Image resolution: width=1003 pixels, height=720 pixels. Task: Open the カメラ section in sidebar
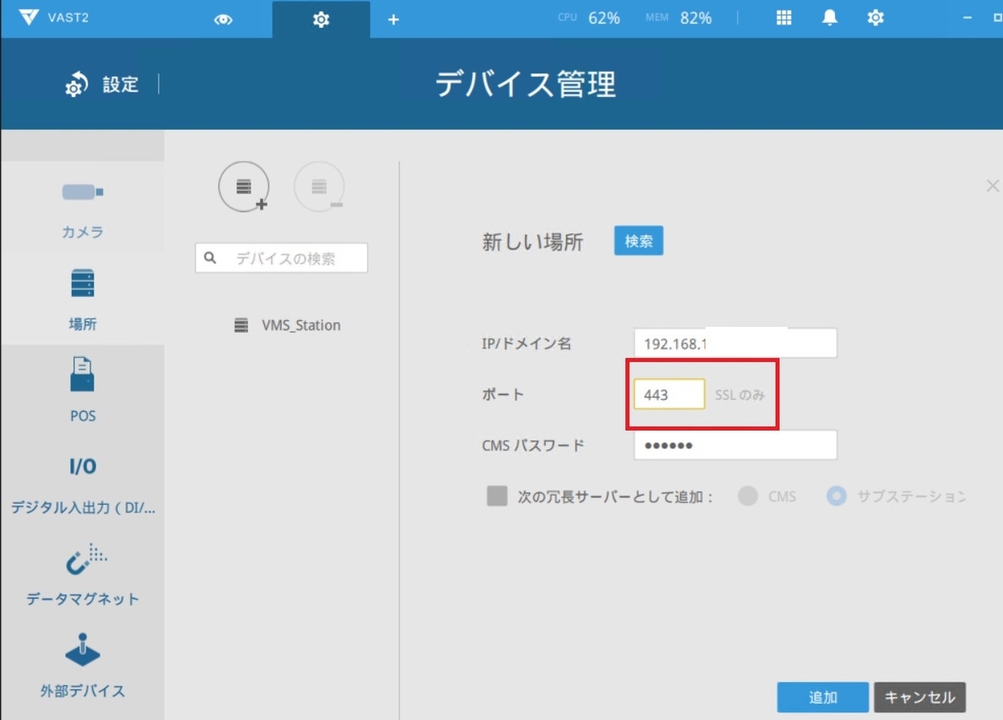coord(83,209)
